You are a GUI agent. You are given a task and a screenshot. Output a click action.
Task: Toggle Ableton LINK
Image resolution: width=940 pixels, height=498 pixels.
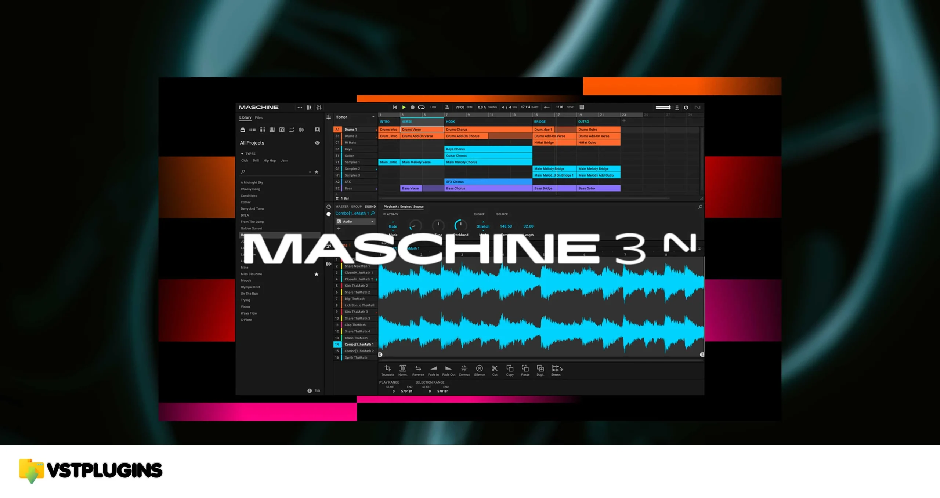pyautogui.click(x=433, y=108)
